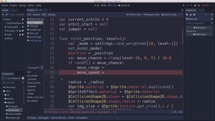Open the script editor File menu
Viewport: 215px width, 121px height.
tap(29, 14)
